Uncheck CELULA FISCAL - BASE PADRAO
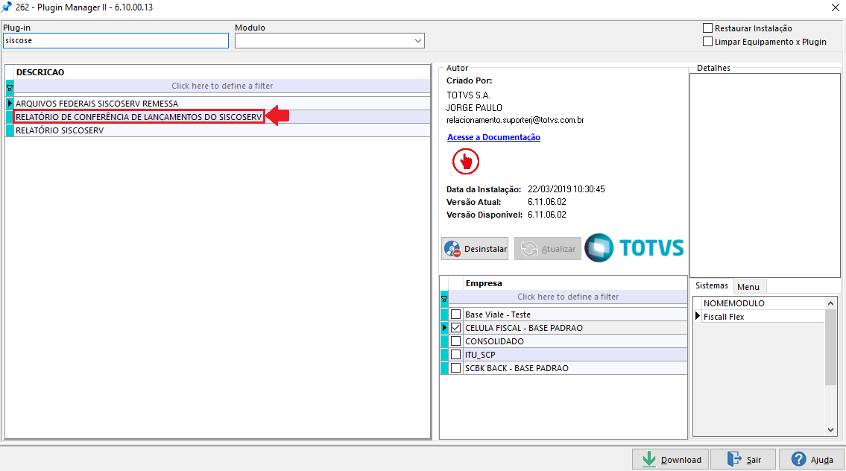This screenshot has height=471, width=846. pyautogui.click(x=456, y=328)
